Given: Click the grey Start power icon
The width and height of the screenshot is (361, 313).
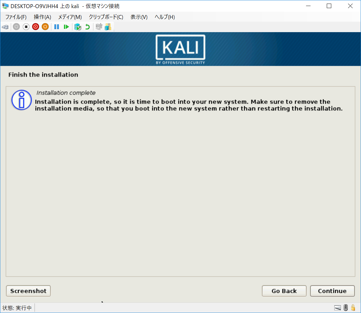Looking at the screenshot, I should pos(17,27).
